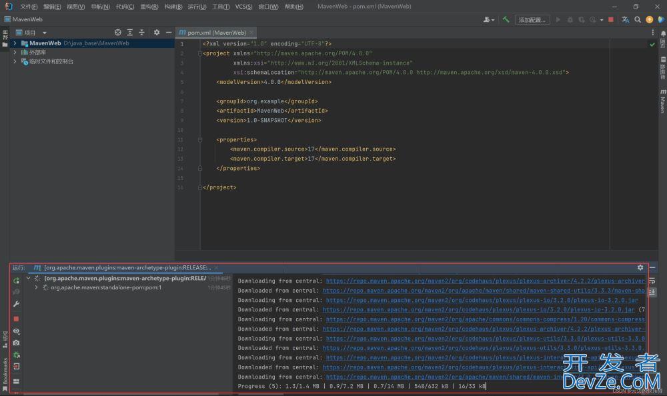Screen dimensions: 667x396
Task: Expand all nodes in project panel
Action: click(x=130, y=32)
